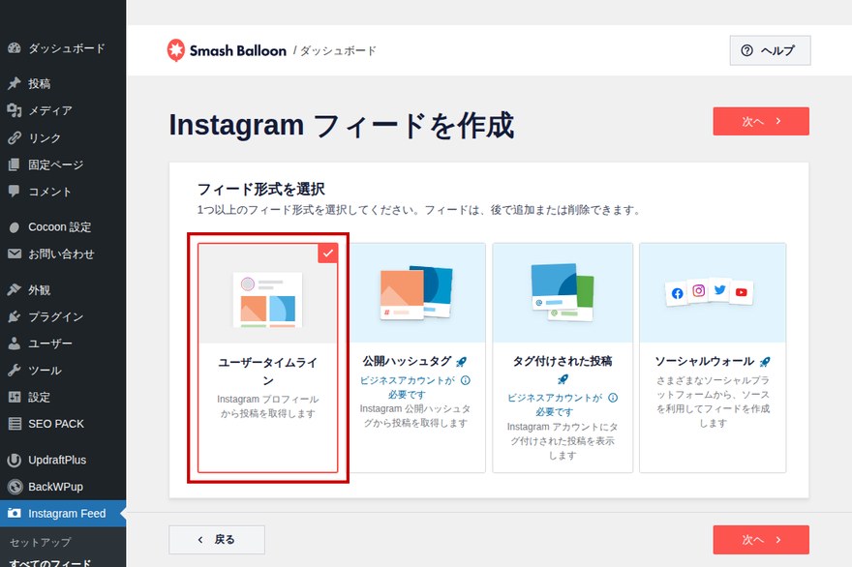Open セットアップ submenu item
Screen dimensions: 852x567
pos(41,542)
